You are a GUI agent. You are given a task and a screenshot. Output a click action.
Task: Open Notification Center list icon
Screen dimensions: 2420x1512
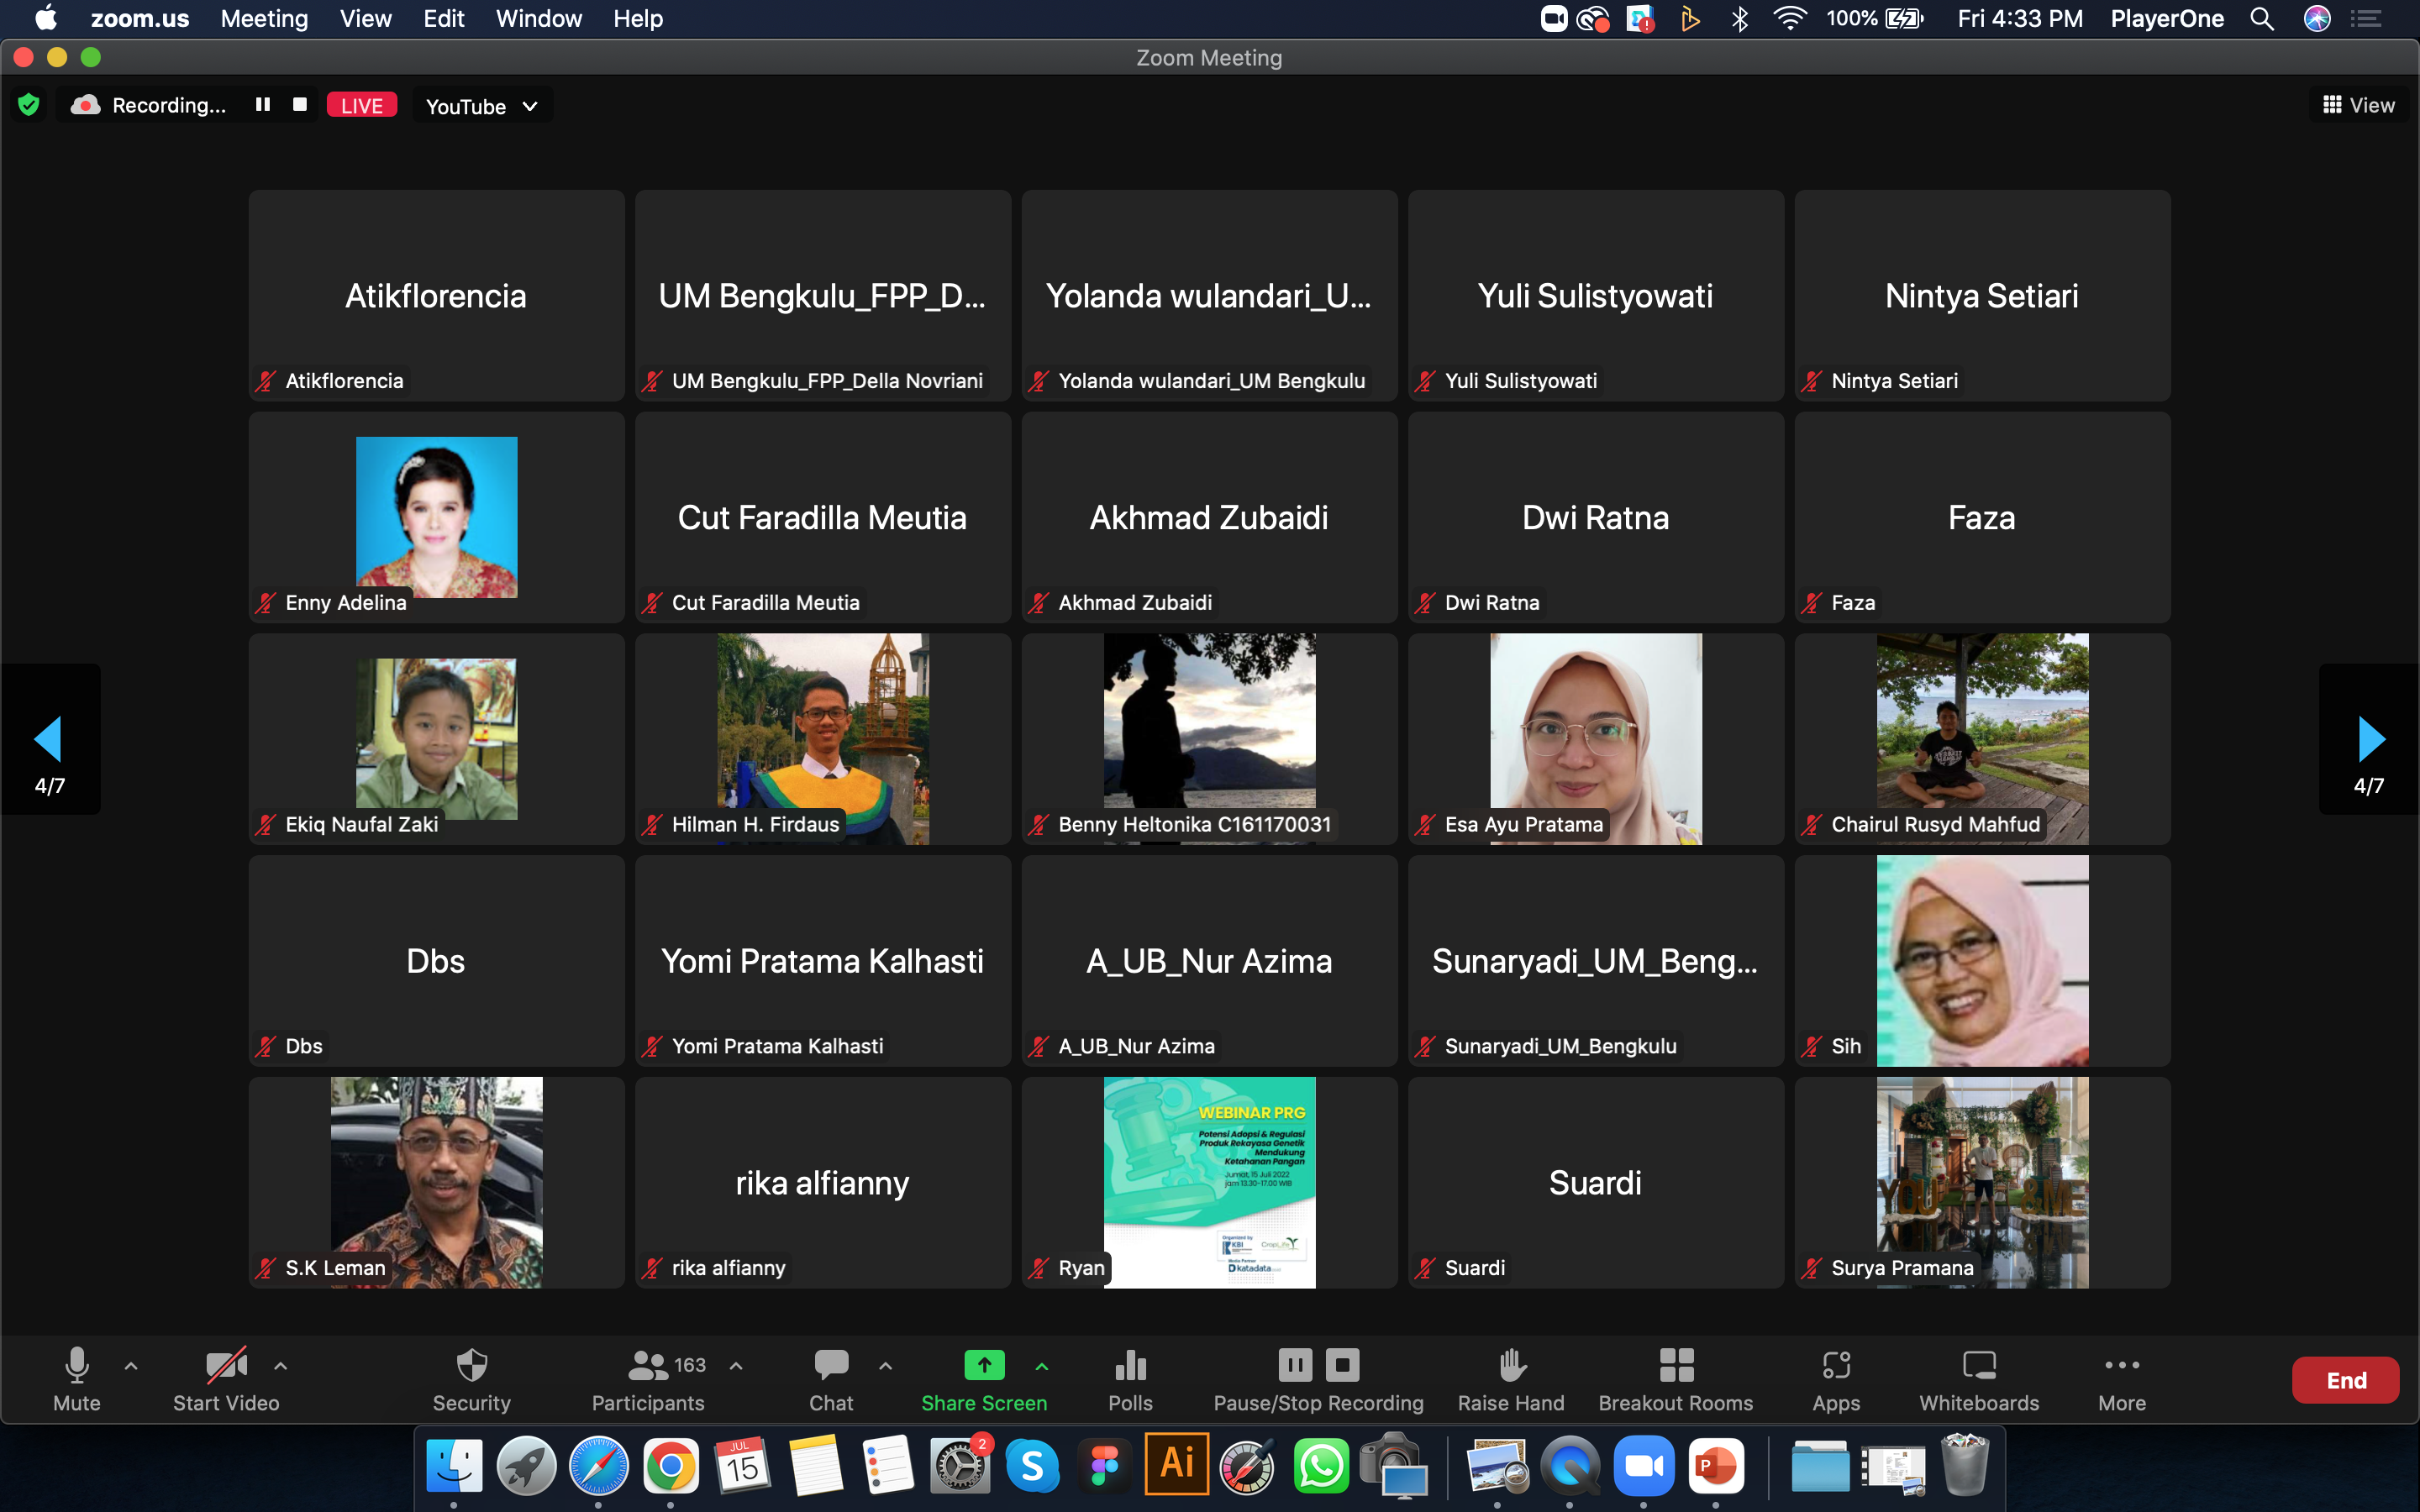click(x=2366, y=19)
